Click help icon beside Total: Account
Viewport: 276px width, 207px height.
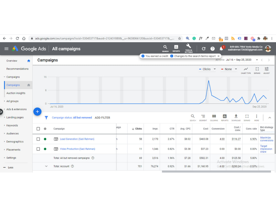(72, 166)
